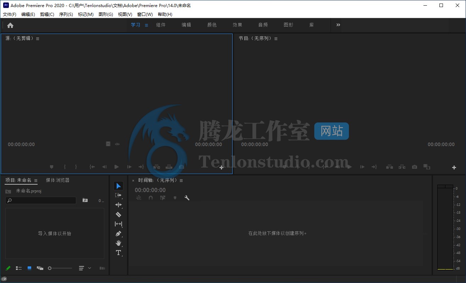Go to Out point in Source monitor
The width and height of the screenshot is (466, 283).
coord(141,167)
